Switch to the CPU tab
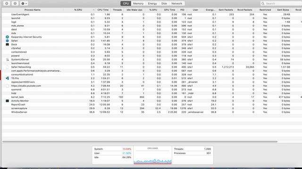This screenshot has height=169, width=302. point(126,3)
